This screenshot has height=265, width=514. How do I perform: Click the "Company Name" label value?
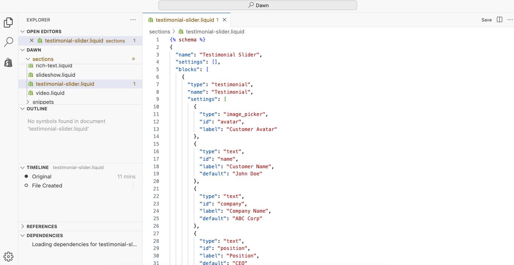247,211
